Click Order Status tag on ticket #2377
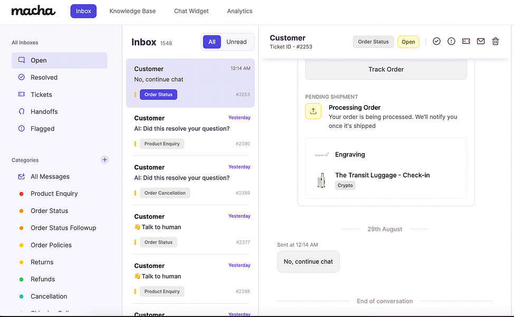The height and width of the screenshot is (317, 514). (x=158, y=242)
